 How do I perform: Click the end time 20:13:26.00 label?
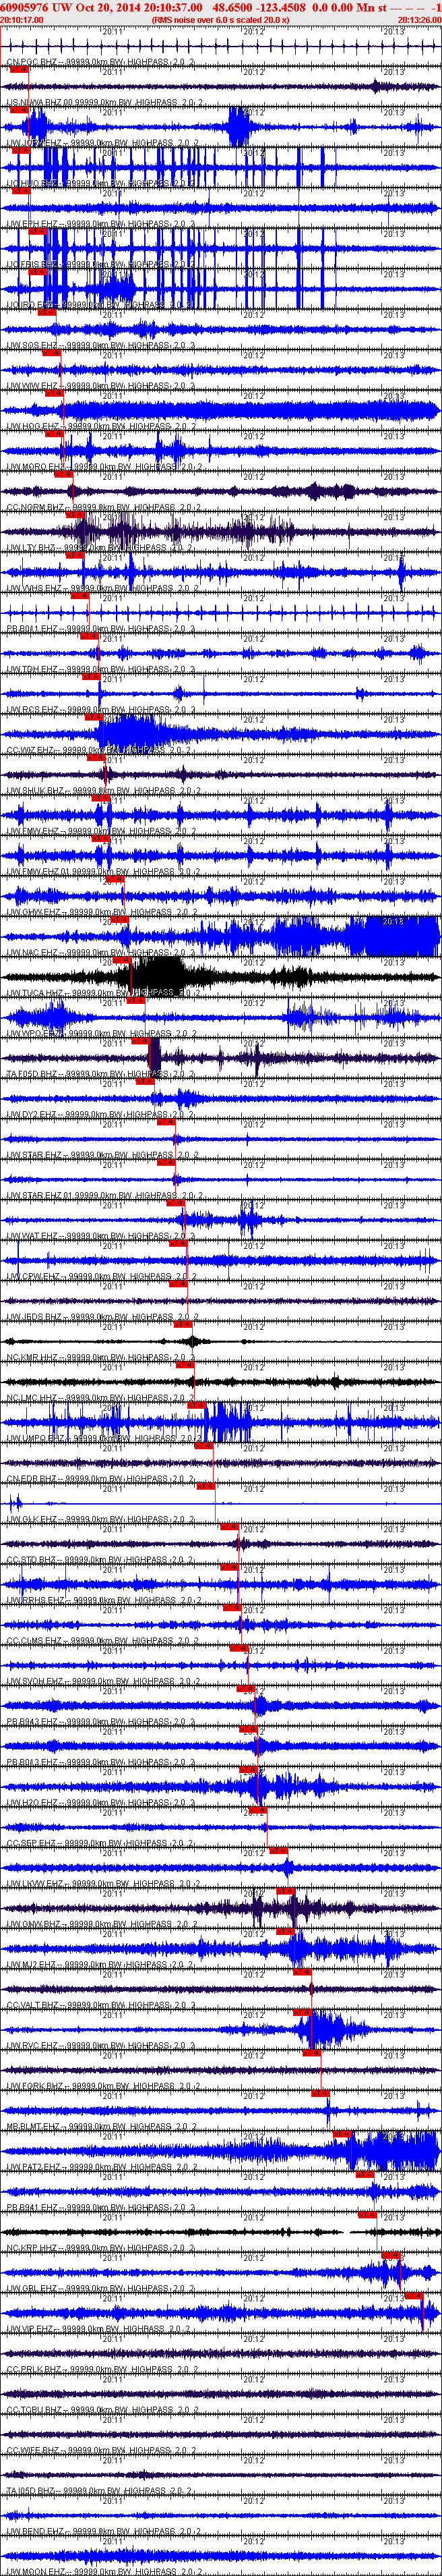click(x=419, y=19)
